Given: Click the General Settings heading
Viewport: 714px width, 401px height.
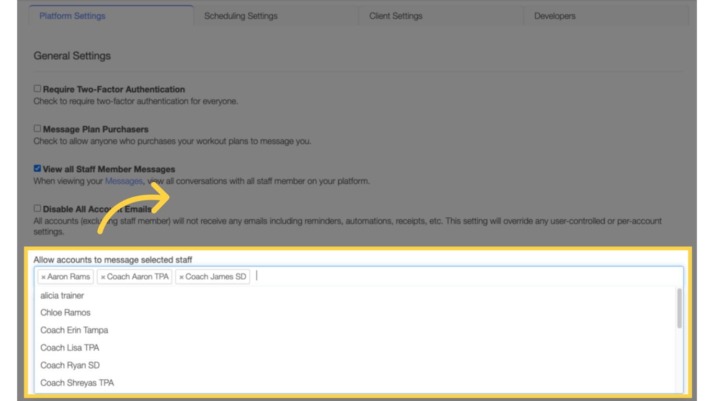Looking at the screenshot, I should tap(72, 56).
